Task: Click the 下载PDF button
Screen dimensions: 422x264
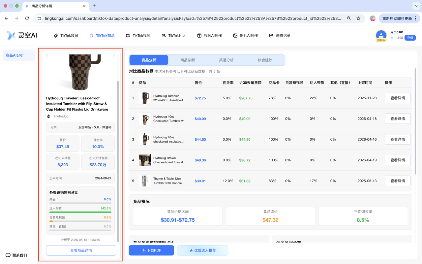Action: [151, 250]
